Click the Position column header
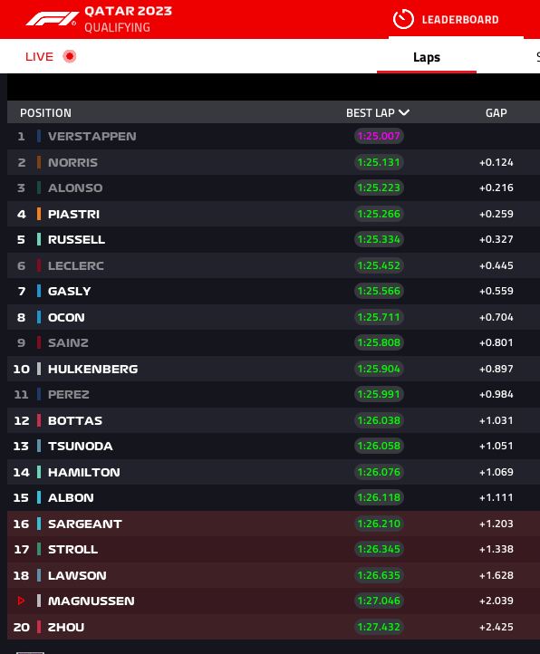The image size is (540, 654). click(45, 113)
